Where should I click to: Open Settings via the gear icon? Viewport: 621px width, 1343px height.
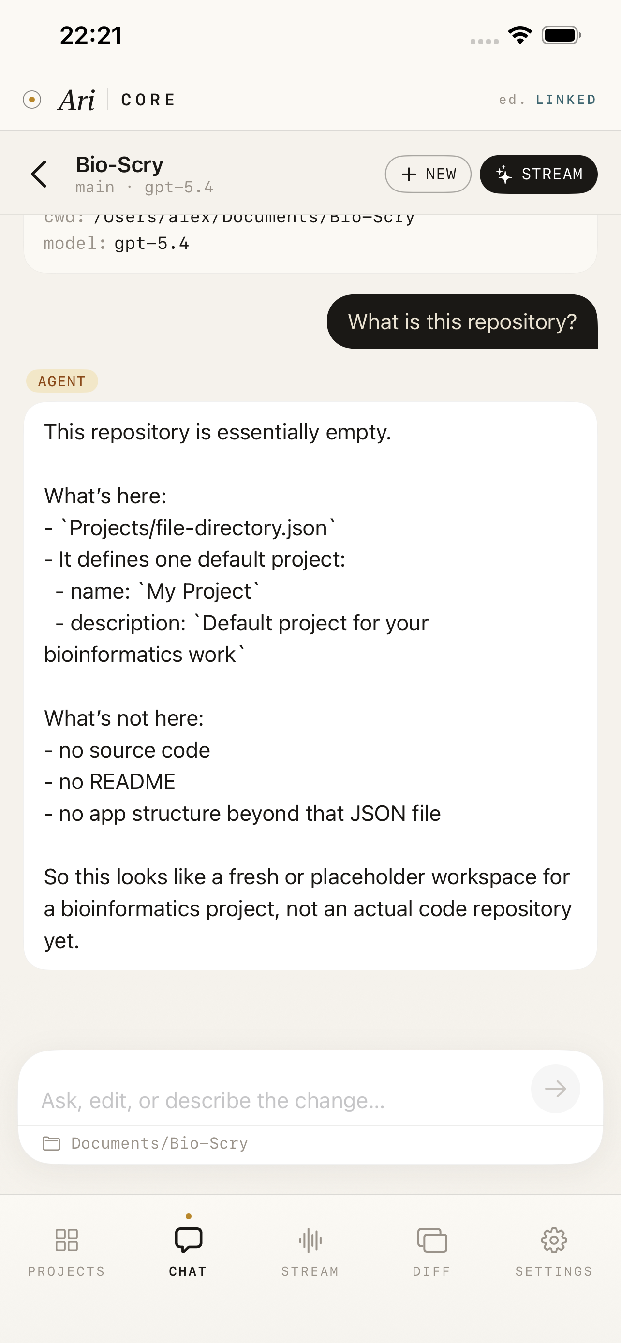coord(554,1241)
